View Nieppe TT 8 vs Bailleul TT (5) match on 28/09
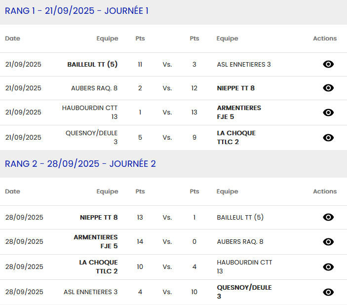This screenshot has width=347, height=305. 328,217
